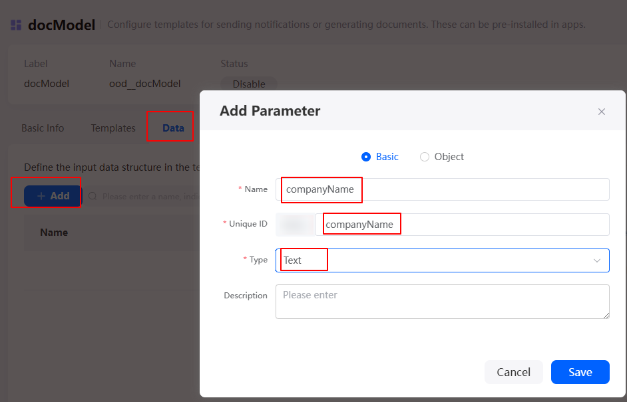
Task: Click the Unique ID prefix box
Action: [295, 225]
